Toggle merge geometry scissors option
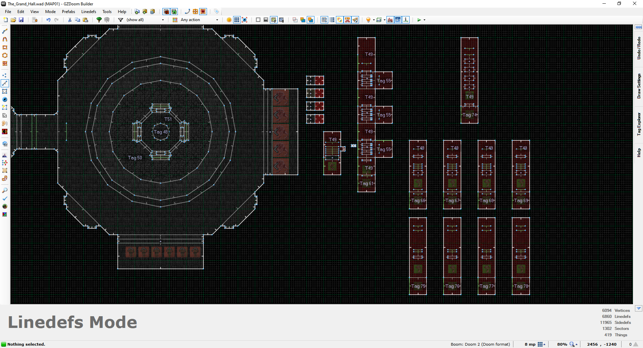Image resolution: width=643 pixels, height=348 pixels. tap(348, 20)
